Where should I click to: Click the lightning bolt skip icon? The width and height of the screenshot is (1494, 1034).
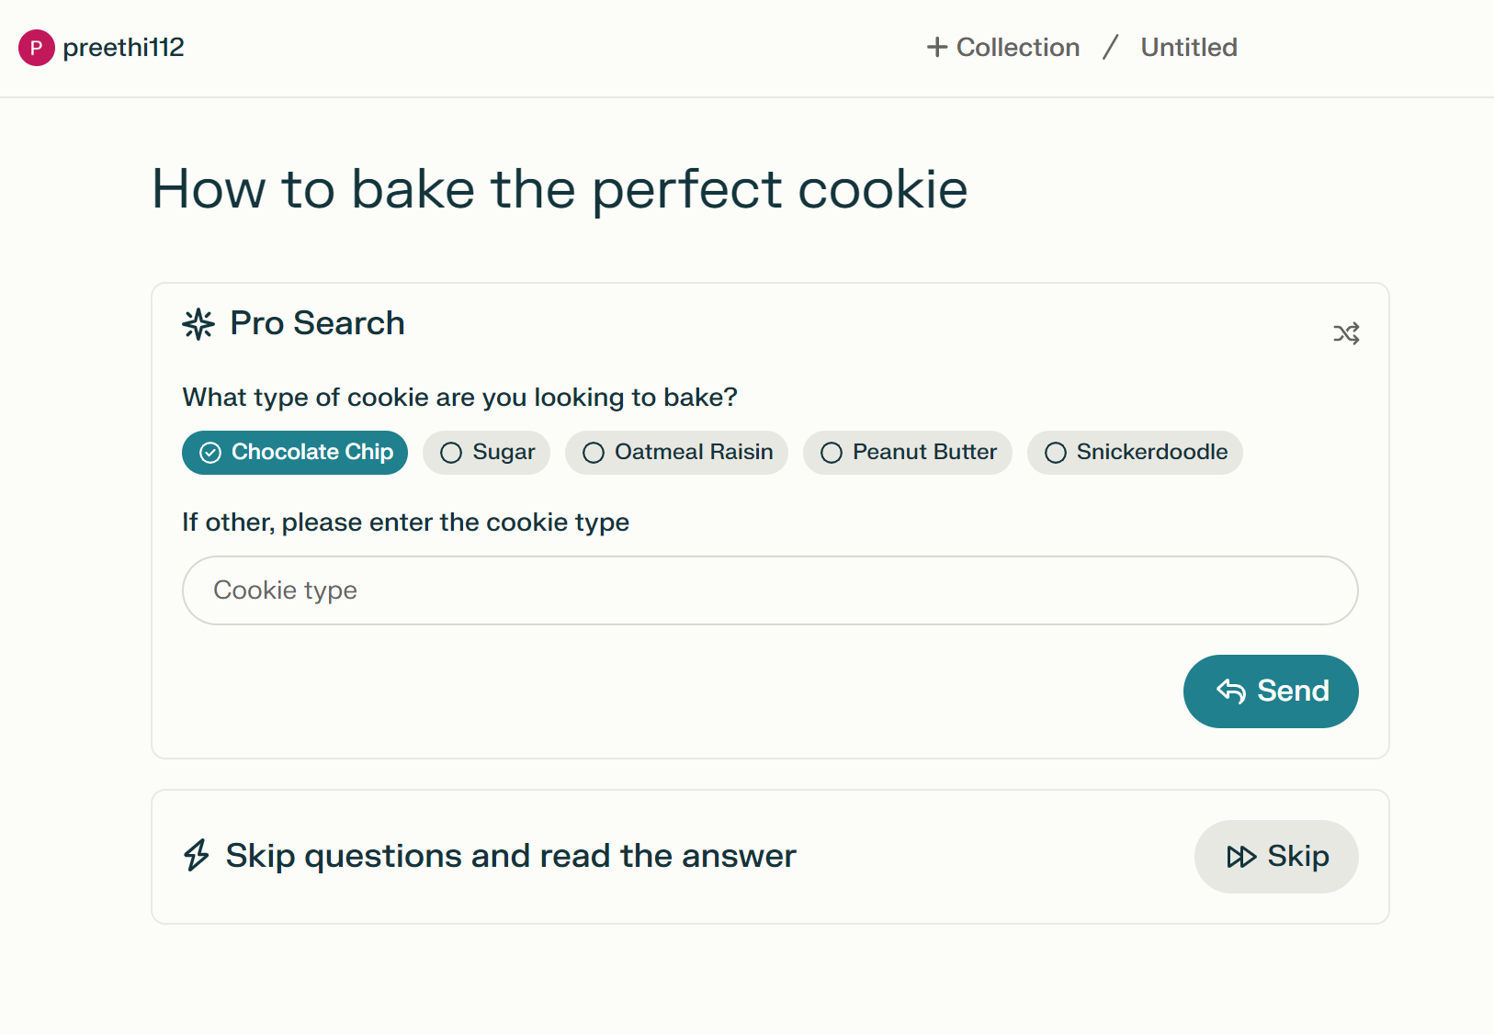197,855
